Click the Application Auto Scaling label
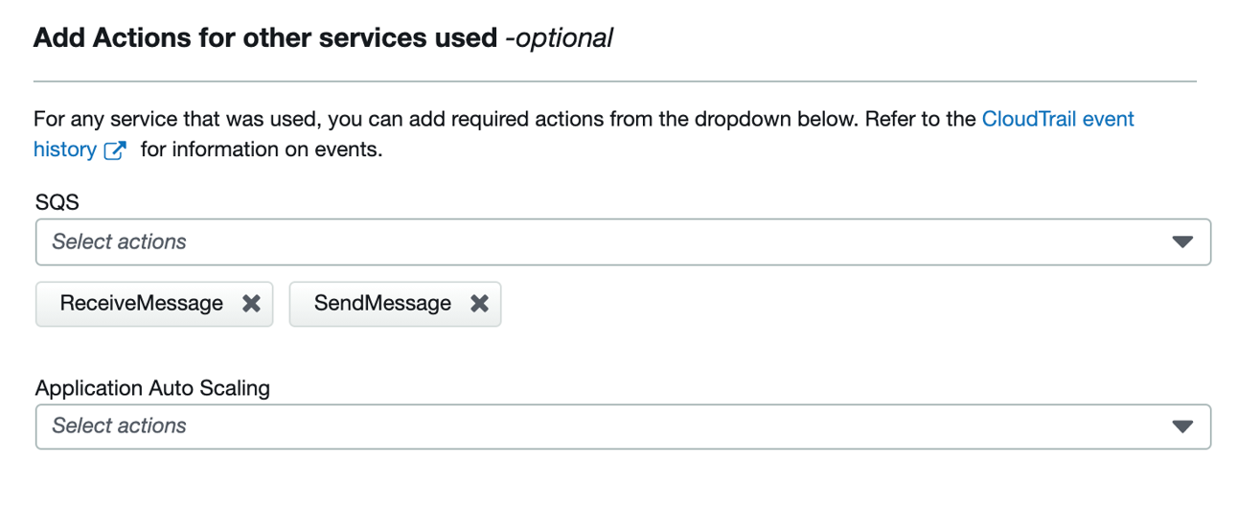Viewport: 1238px width, 507px height. pyautogui.click(x=152, y=388)
